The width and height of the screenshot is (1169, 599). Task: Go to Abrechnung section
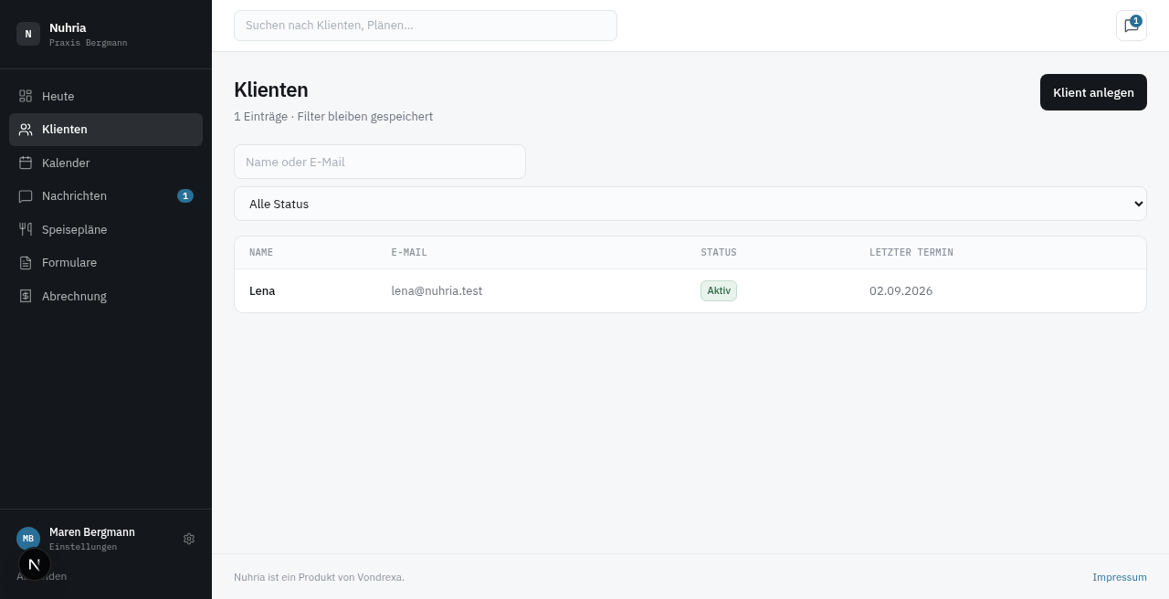(106, 296)
